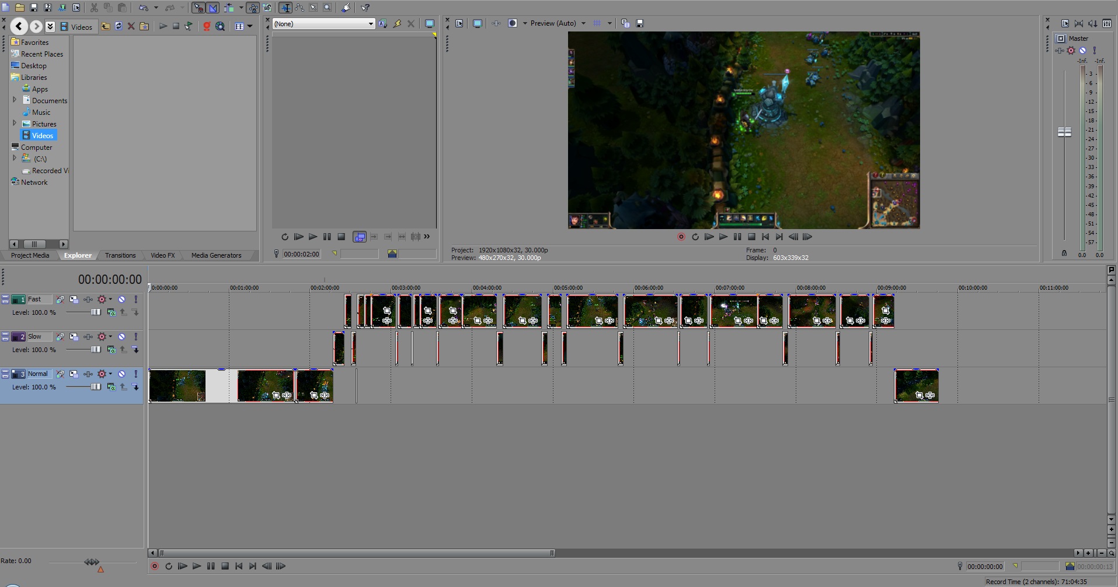This screenshot has width=1118, height=587.
Task: Open Video Preview project properties icon
Action: tap(459, 23)
